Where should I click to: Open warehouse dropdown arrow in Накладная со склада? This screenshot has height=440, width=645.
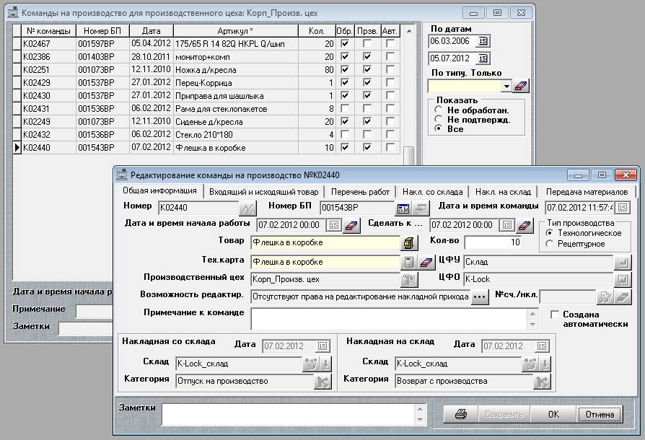tap(325, 364)
